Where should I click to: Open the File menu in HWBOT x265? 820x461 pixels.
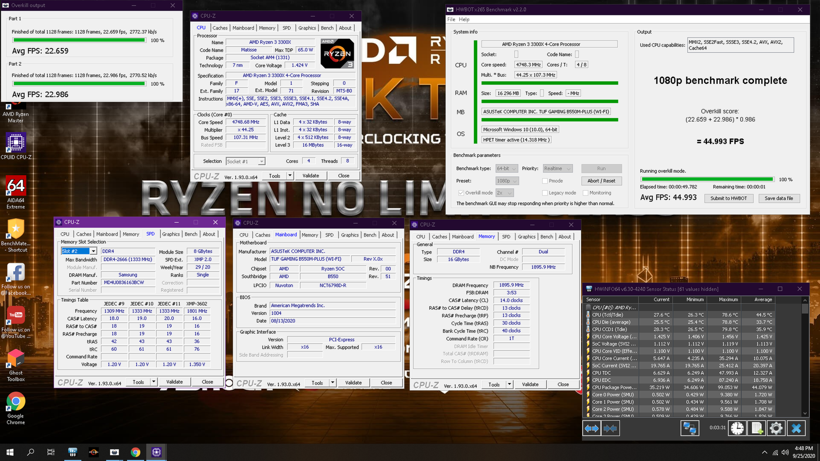(x=451, y=19)
